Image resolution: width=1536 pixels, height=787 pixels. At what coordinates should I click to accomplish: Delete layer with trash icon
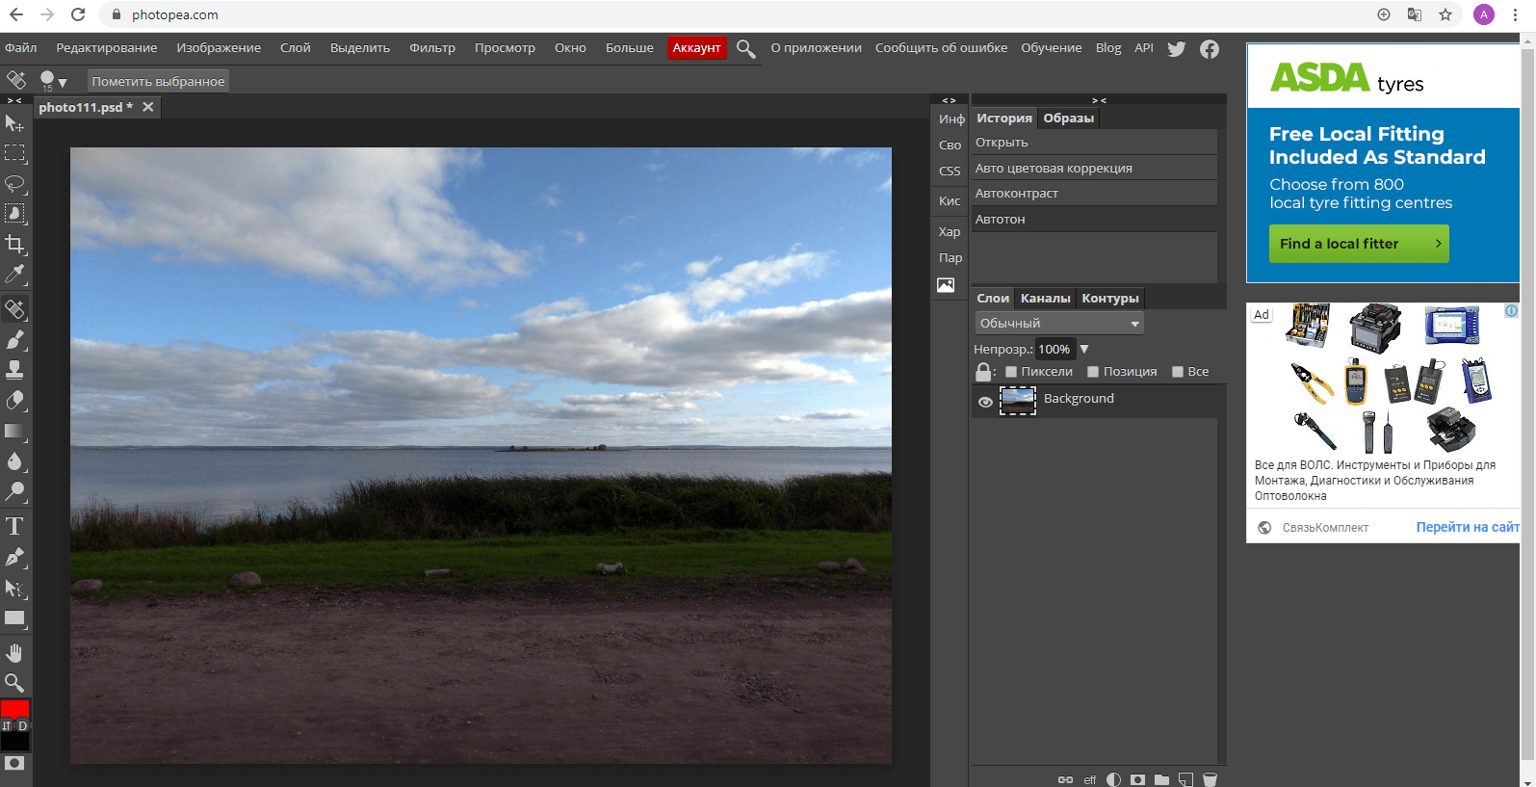tap(1210, 779)
